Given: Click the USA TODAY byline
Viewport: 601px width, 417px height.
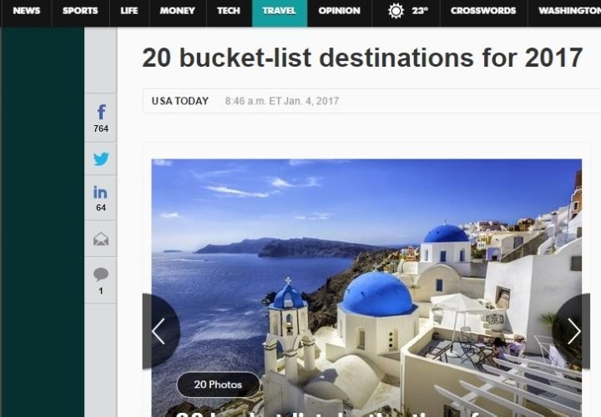Looking at the screenshot, I should point(179,101).
